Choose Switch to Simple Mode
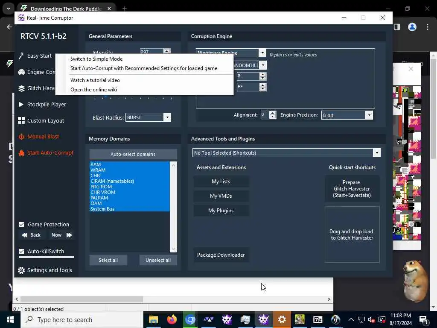Image resolution: width=437 pixels, height=328 pixels. tap(96, 59)
